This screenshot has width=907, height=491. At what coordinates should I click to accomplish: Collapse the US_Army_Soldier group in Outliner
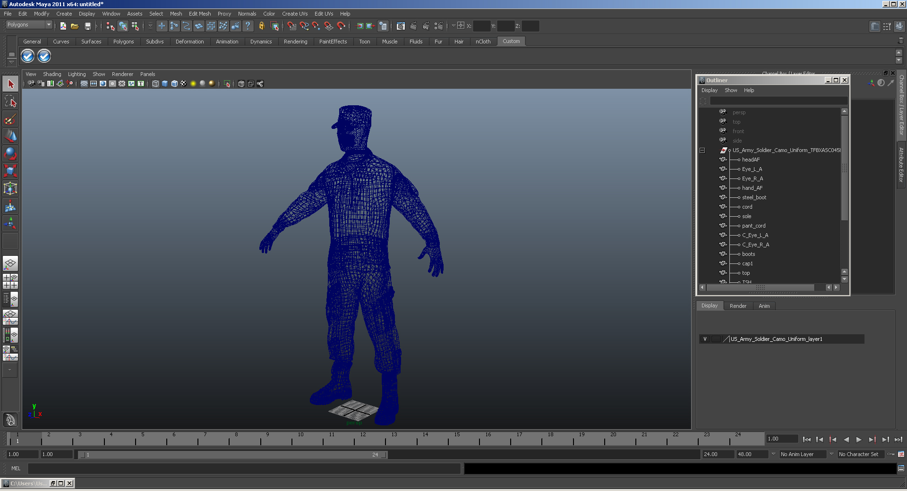[x=702, y=150]
